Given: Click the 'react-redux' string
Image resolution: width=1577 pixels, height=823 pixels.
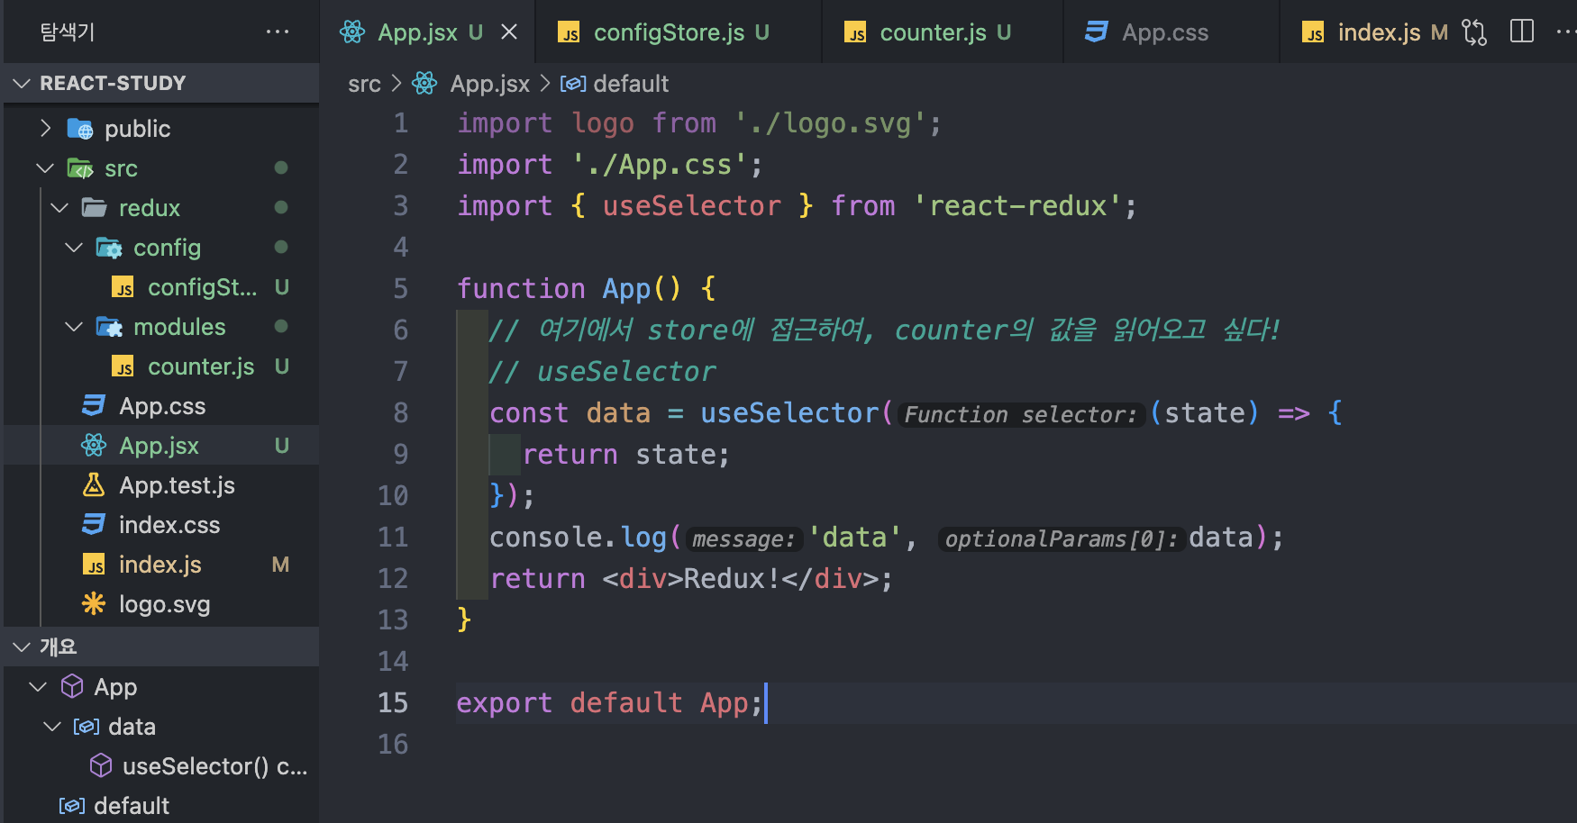Looking at the screenshot, I should 1018,206.
